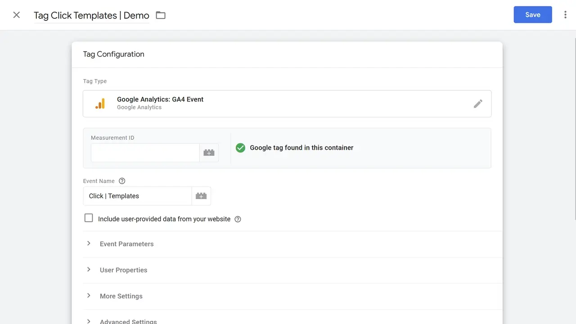Click Google tag found in this container text

301,148
